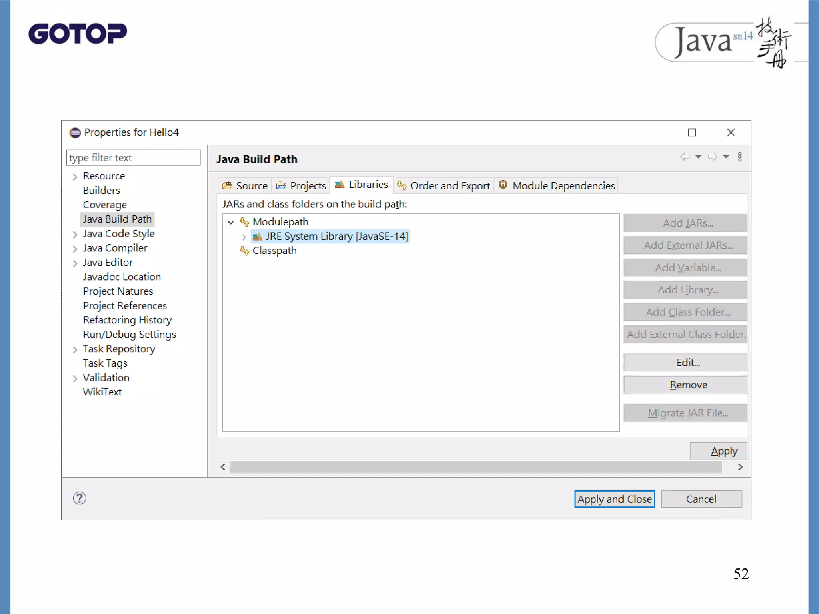The height and width of the screenshot is (614, 819).
Task: Open the Module Dependencies tab
Action: [556, 186]
